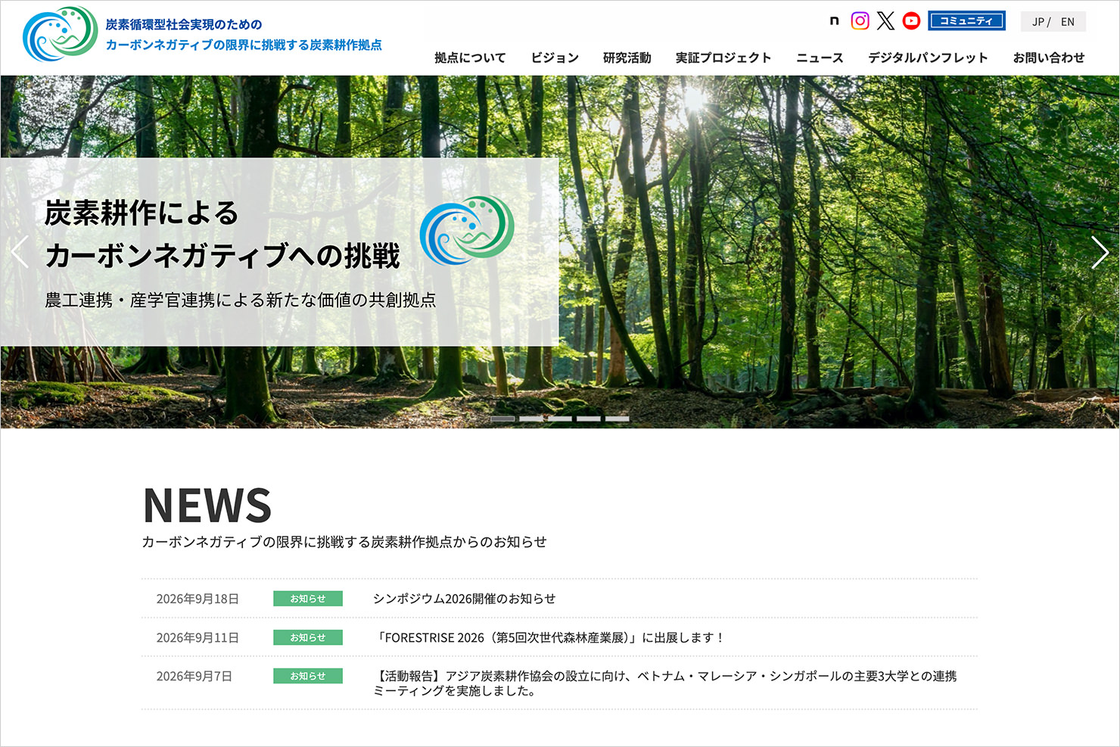The width and height of the screenshot is (1120, 747).
Task: Click the blue コミュニティ button
Action: click(966, 21)
